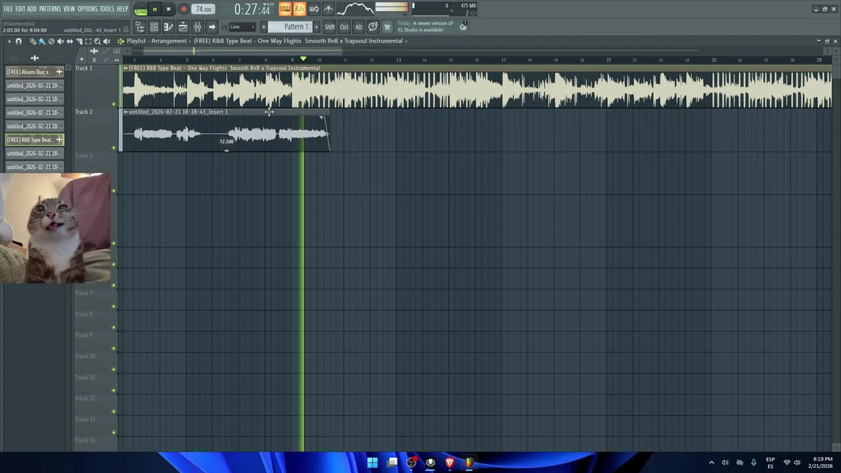Toggle loop recording icon
841x473 pixels.
[313, 9]
